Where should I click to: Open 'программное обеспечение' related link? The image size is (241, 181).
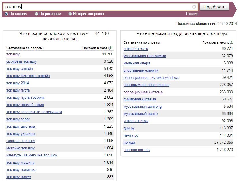click(x=146, y=85)
